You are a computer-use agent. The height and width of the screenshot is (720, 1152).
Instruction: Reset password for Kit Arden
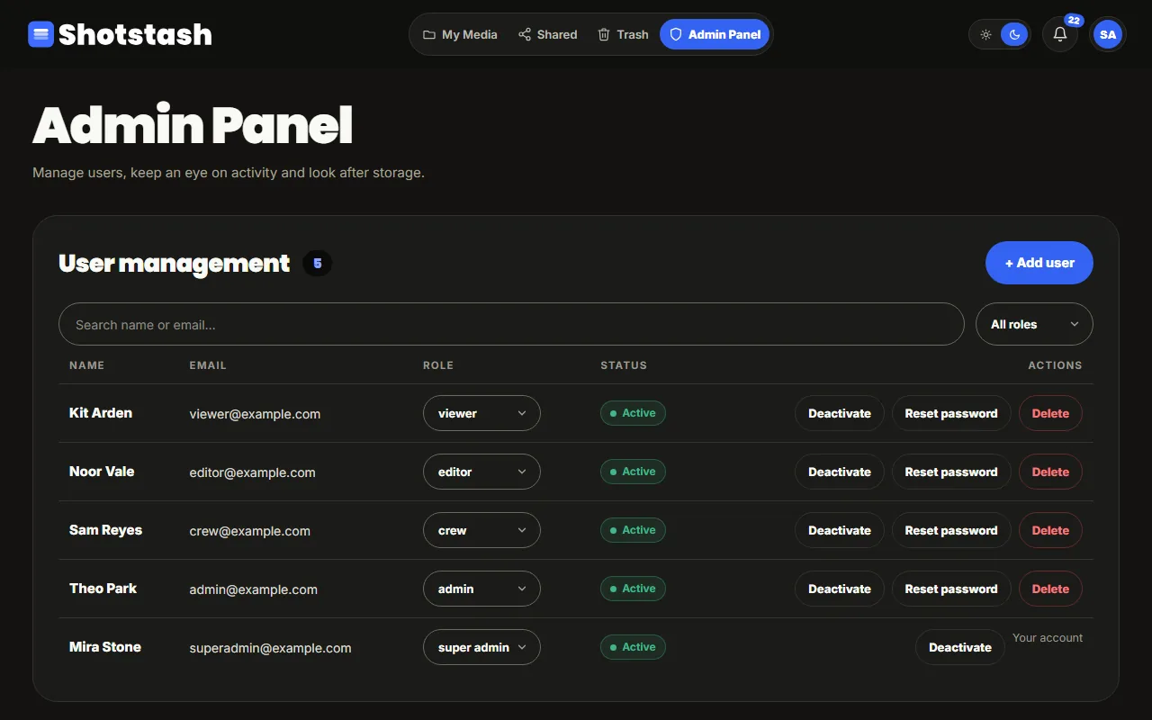tap(951, 413)
